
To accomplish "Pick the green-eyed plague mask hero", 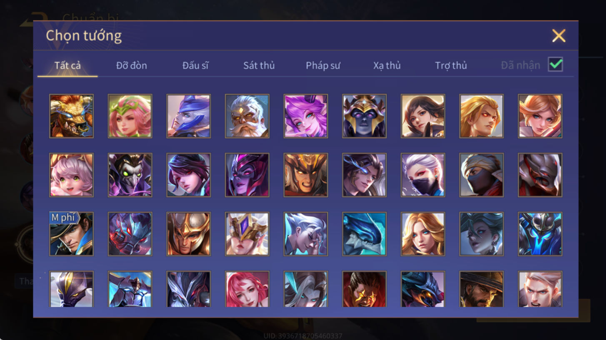I will 130,175.
